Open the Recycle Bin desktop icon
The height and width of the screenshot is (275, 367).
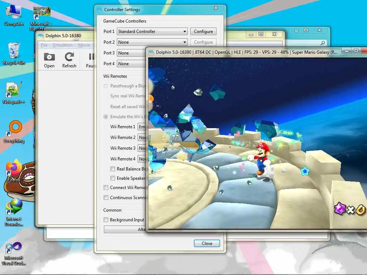(14, 54)
